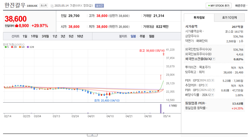Click the 실시간 realtime badge
Image resolution: width=249 pixels, height=137 pixels.
coord(99,6)
